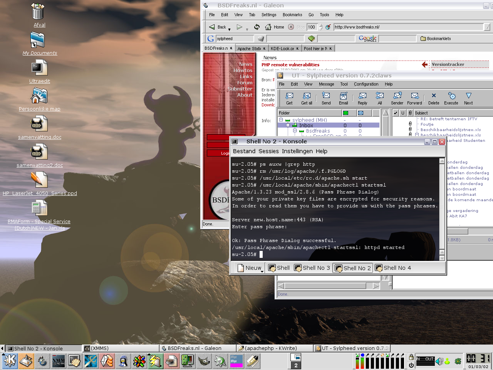The width and height of the screenshot is (493, 370).
Task: Click the speaker volume tray icon
Action: [x=439, y=361]
